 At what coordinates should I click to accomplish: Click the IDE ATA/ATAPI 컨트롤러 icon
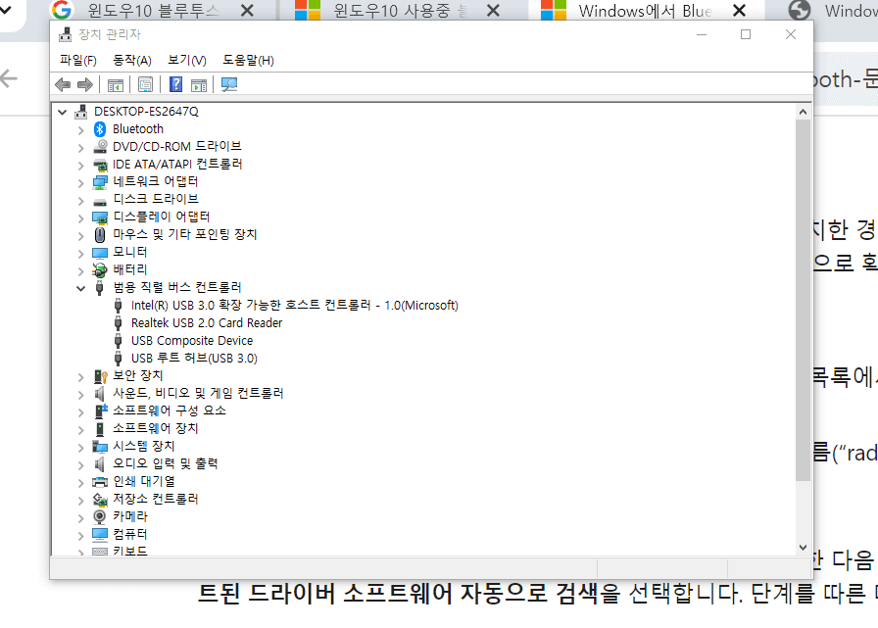[x=100, y=165]
